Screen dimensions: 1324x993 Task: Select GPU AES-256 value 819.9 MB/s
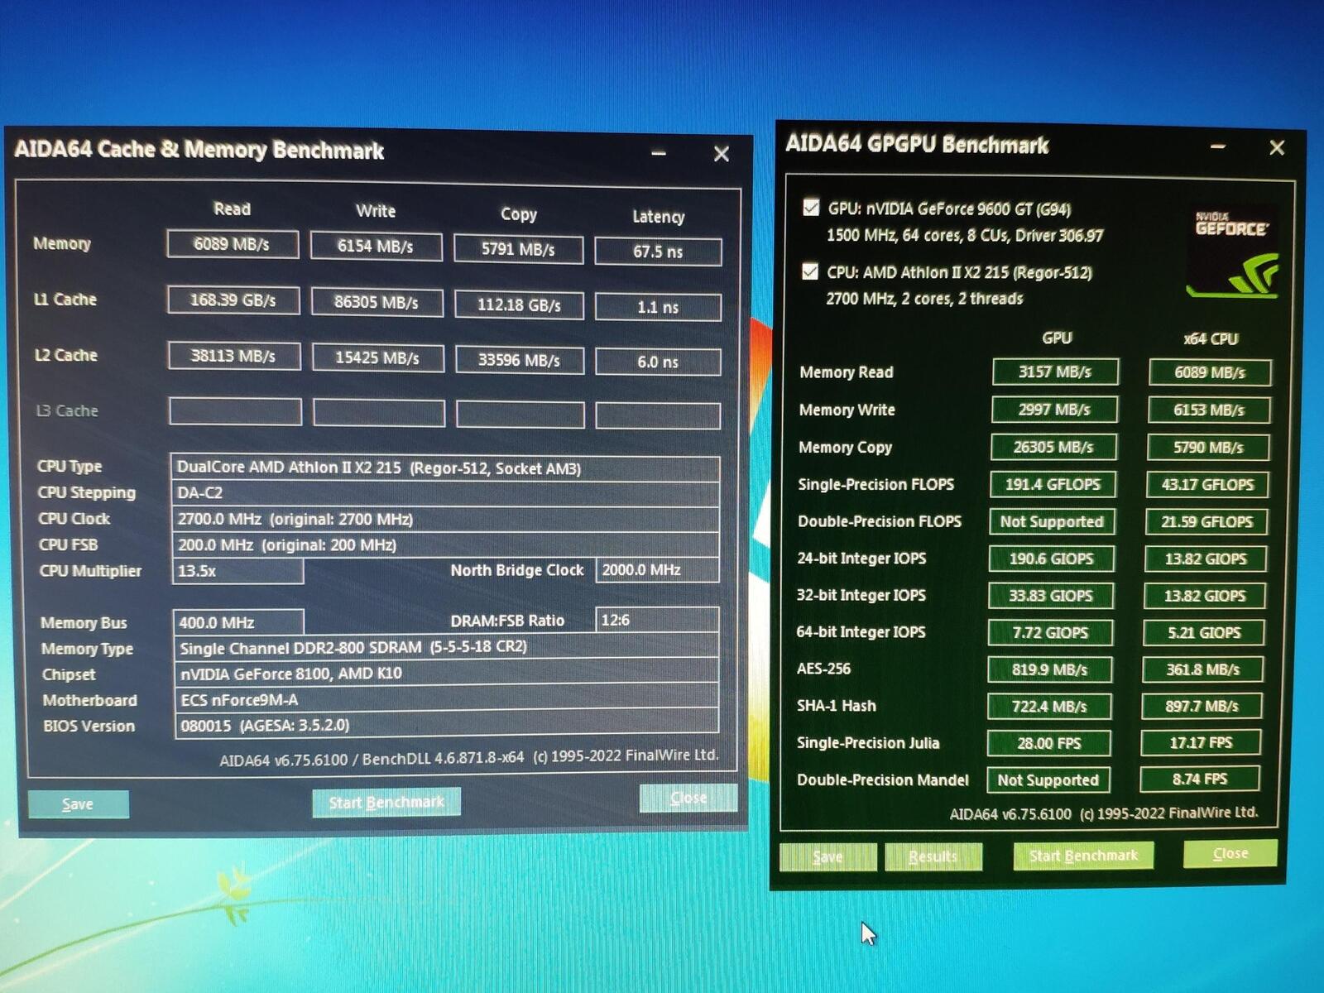click(x=1049, y=669)
